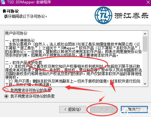Click the 返回(B) back button
This screenshot has height=117, width=151.
73,109
